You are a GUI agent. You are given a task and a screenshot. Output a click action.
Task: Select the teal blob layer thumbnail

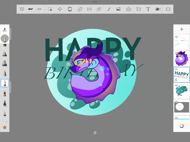181,91
